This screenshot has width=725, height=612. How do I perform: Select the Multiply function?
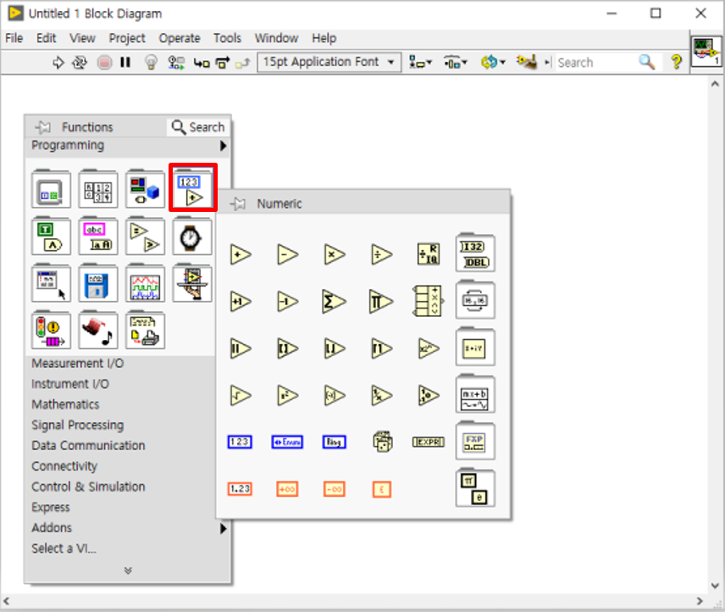tap(335, 254)
